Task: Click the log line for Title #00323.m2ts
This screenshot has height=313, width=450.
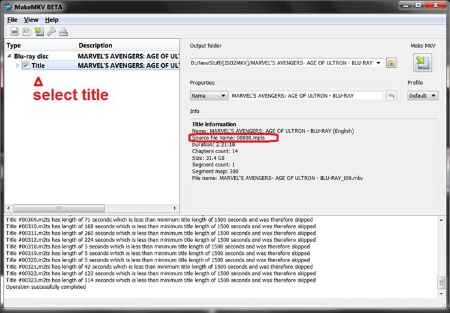Action: pos(160,280)
